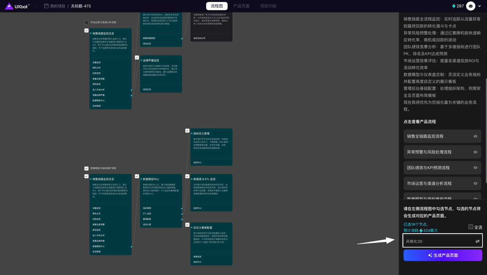The height and width of the screenshot is (275, 487).
Task: Click the 生成产品页面 button
Action: [x=442, y=255]
